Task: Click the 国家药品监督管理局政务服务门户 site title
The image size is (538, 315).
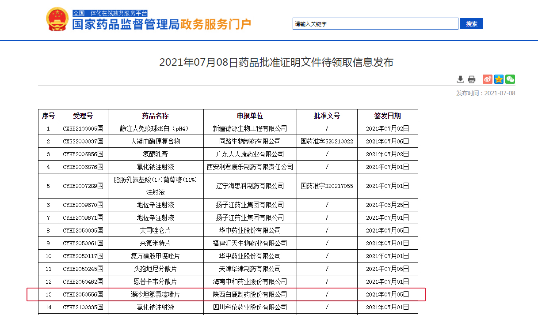Action: (x=162, y=25)
